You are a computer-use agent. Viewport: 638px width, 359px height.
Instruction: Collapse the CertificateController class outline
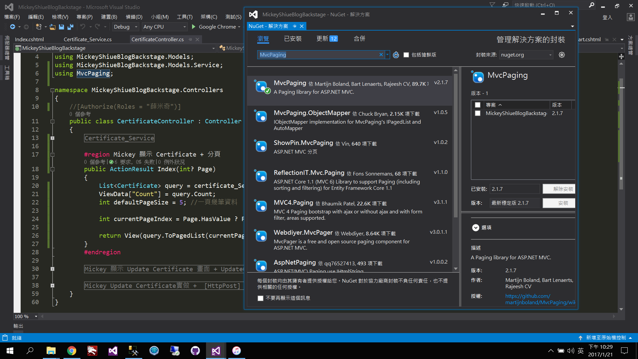[x=53, y=122]
